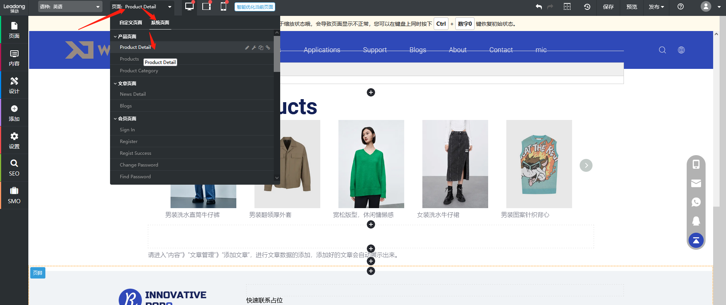
Task: Click the back-to-top floating button
Action: click(696, 240)
